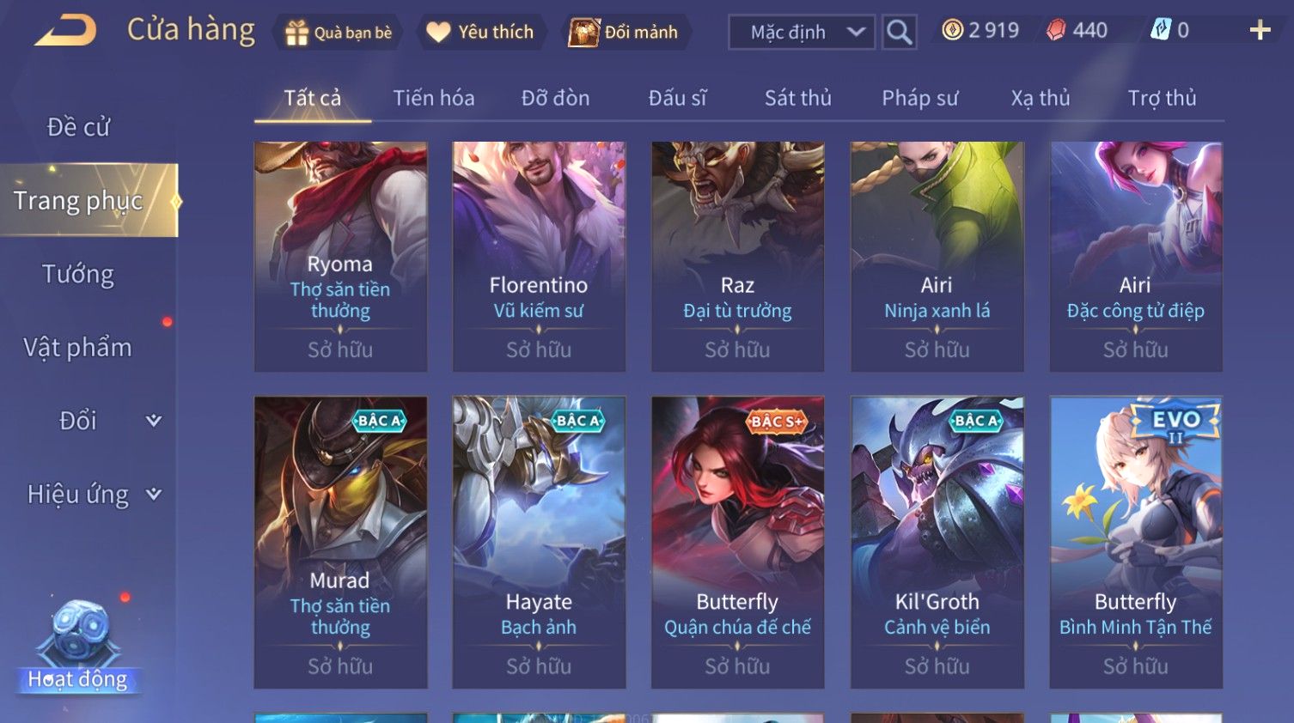
Task: Click the plus icon to add currency
Action: pos(1260,31)
